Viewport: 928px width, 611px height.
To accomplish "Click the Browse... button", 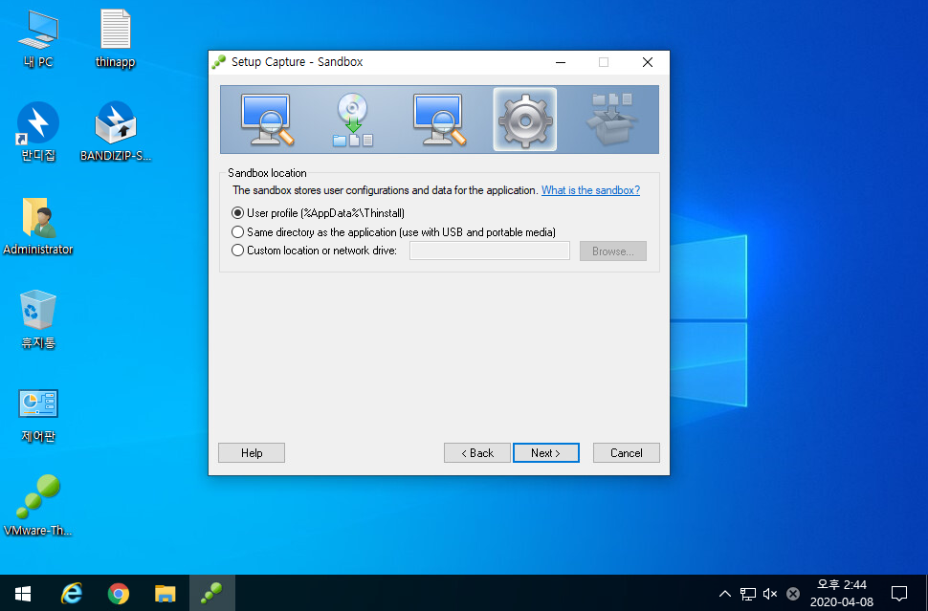I will [612, 251].
